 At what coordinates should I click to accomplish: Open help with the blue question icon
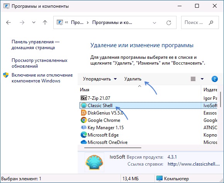(215, 79)
